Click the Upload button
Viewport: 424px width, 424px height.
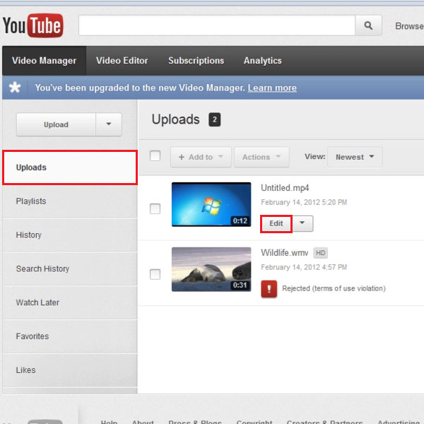(x=56, y=124)
